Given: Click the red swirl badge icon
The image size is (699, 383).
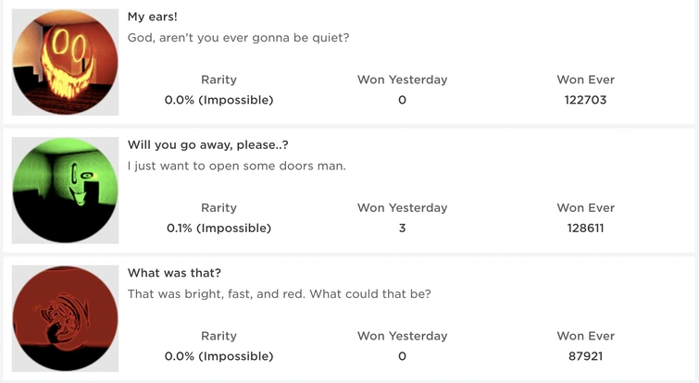Looking at the screenshot, I should point(66,318).
